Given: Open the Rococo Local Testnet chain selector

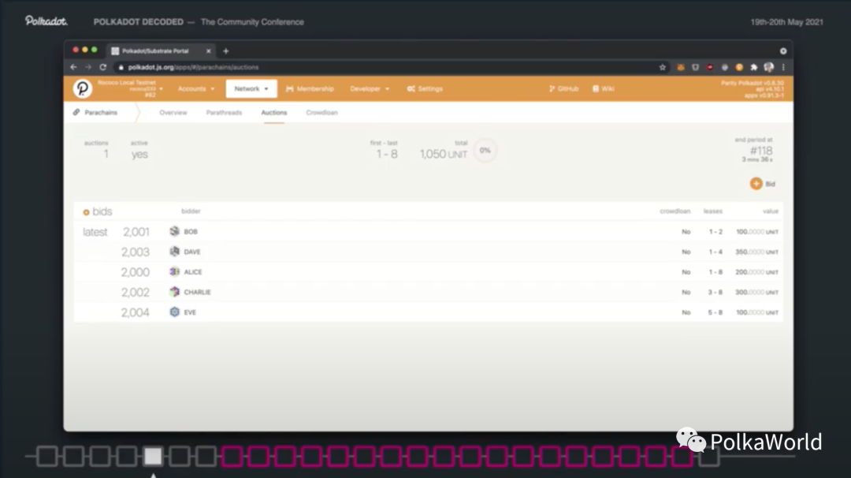Looking at the screenshot, I should click(130, 88).
